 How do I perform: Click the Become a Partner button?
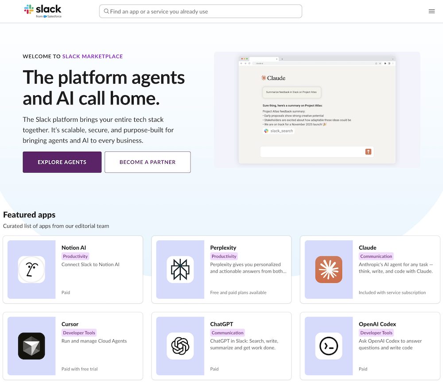pos(148,162)
